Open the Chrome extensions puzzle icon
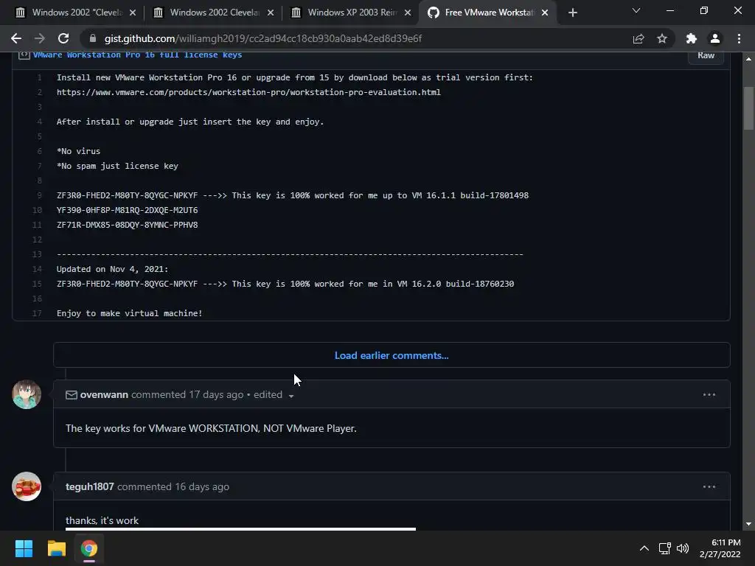The image size is (755, 566). click(x=692, y=38)
